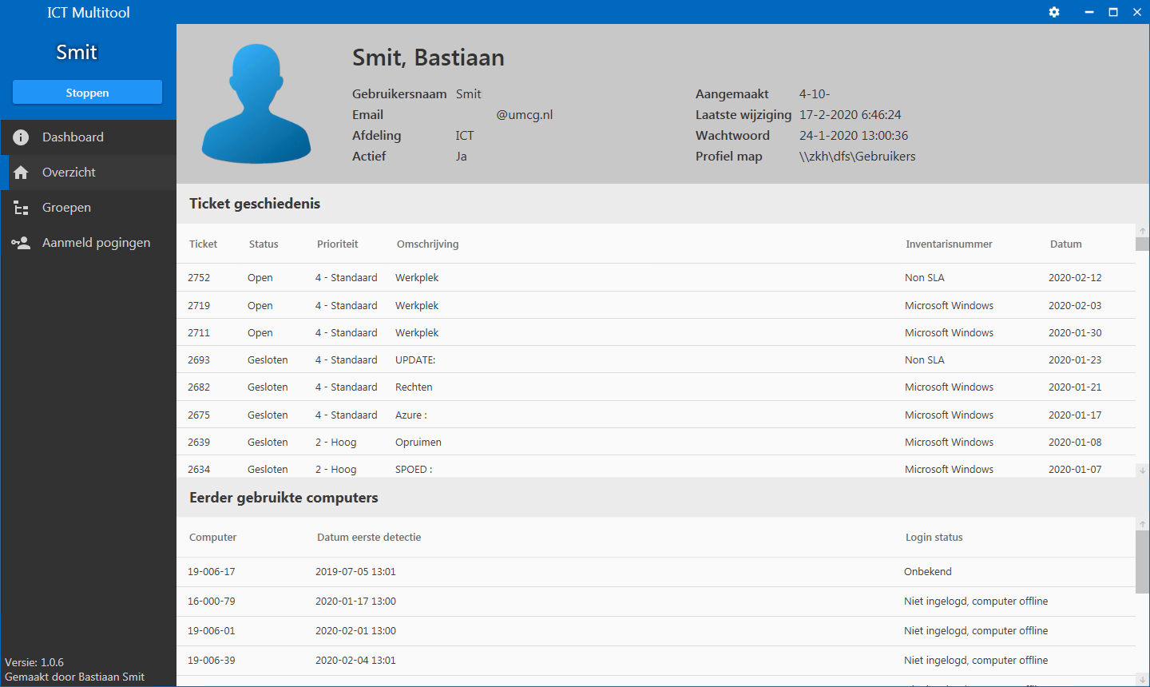Sort computers by Login status header
This screenshot has height=687, width=1150.
coord(934,538)
